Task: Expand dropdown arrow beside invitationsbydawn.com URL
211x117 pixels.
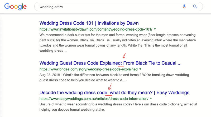Action: click(x=155, y=29)
